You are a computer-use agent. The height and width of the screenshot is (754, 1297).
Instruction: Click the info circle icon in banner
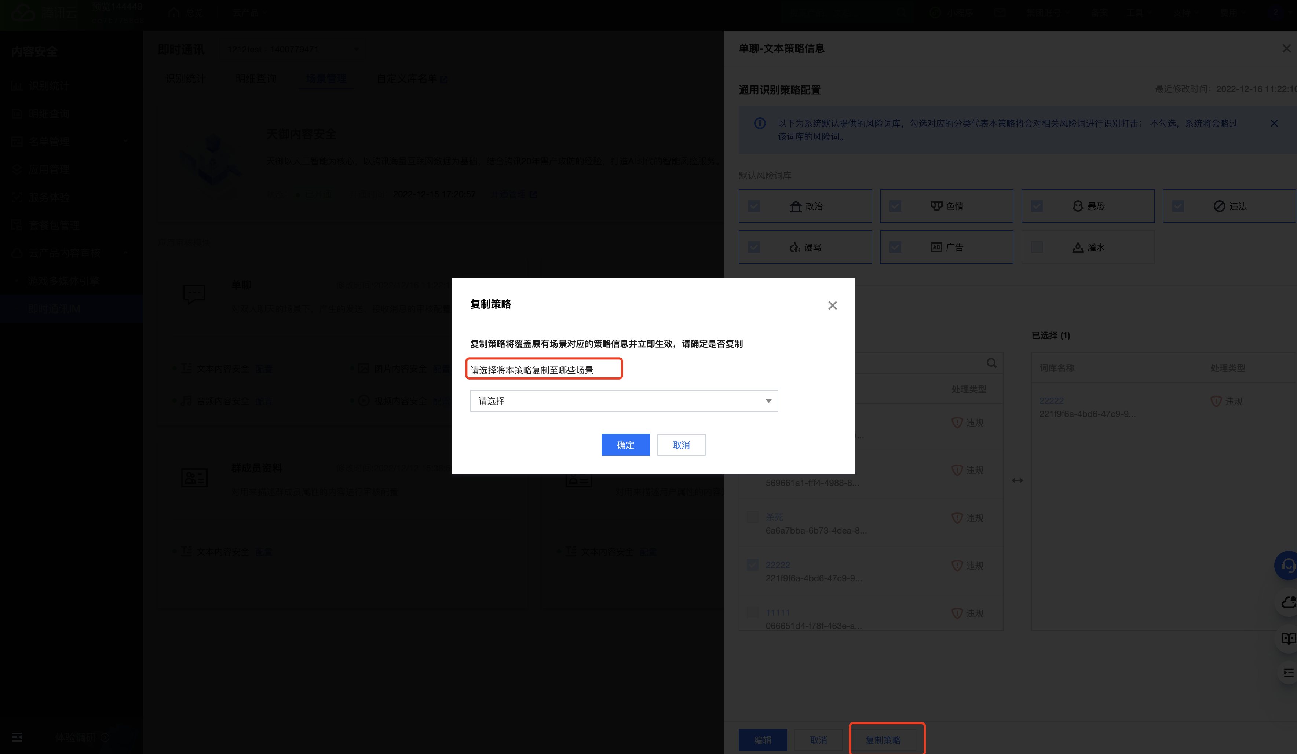pos(760,124)
